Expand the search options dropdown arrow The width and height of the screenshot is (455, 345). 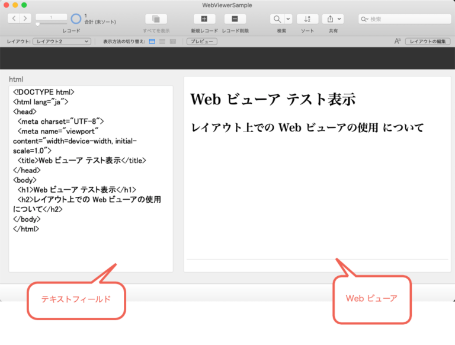click(288, 19)
